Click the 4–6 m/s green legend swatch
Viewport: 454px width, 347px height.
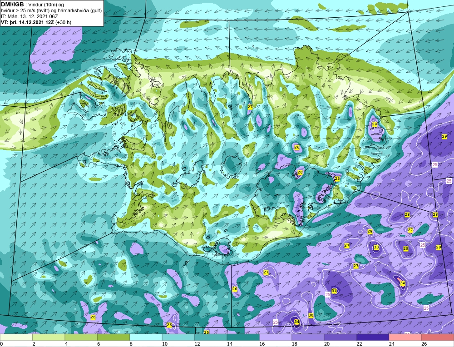point(81,337)
